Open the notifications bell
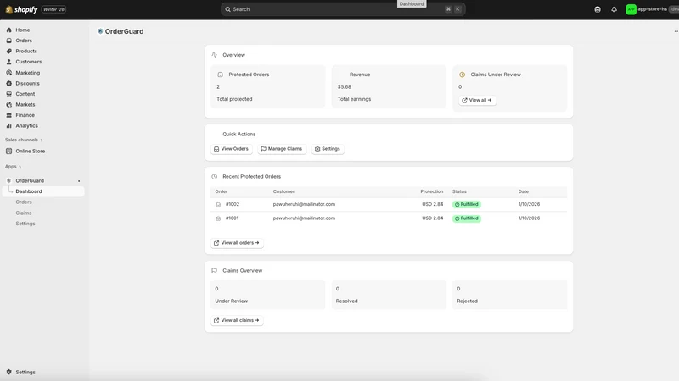The height and width of the screenshot is (381, 679). 614,9
